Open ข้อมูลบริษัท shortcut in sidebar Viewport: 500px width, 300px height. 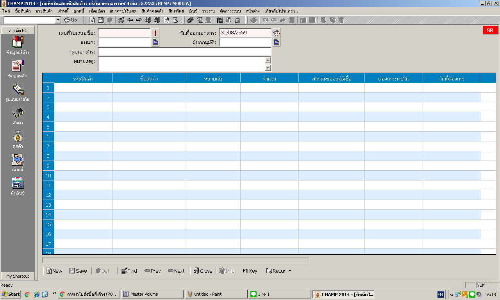pos(18,45)
